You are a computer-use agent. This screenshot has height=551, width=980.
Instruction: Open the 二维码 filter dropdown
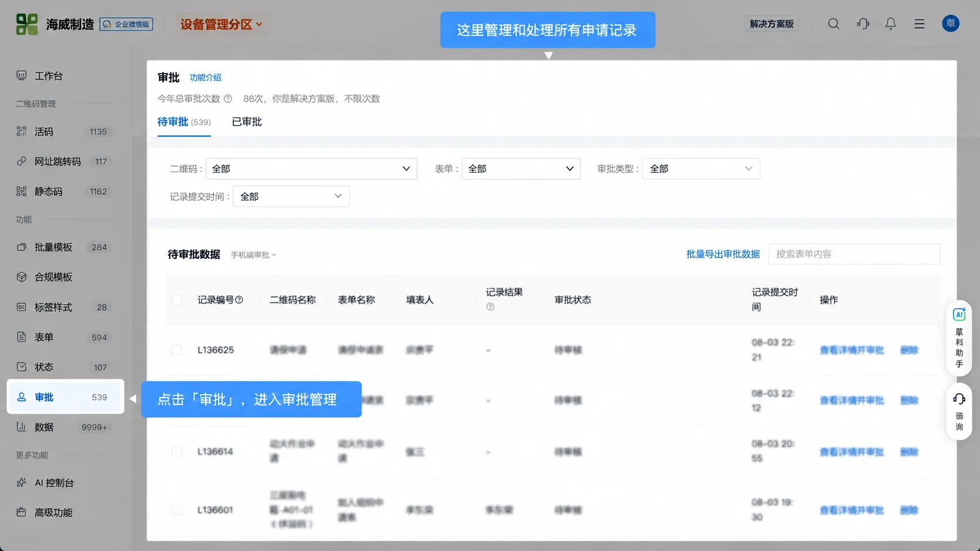click(311, 169)
